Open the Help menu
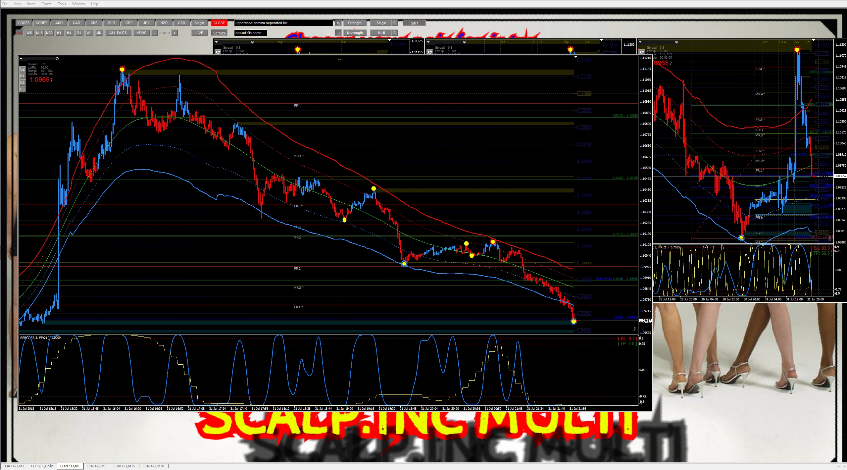 [x=94, y=4]
